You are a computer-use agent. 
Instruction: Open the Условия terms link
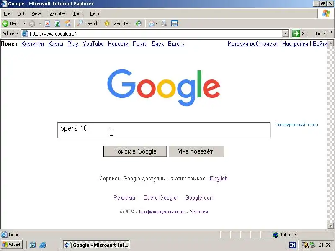198,212
